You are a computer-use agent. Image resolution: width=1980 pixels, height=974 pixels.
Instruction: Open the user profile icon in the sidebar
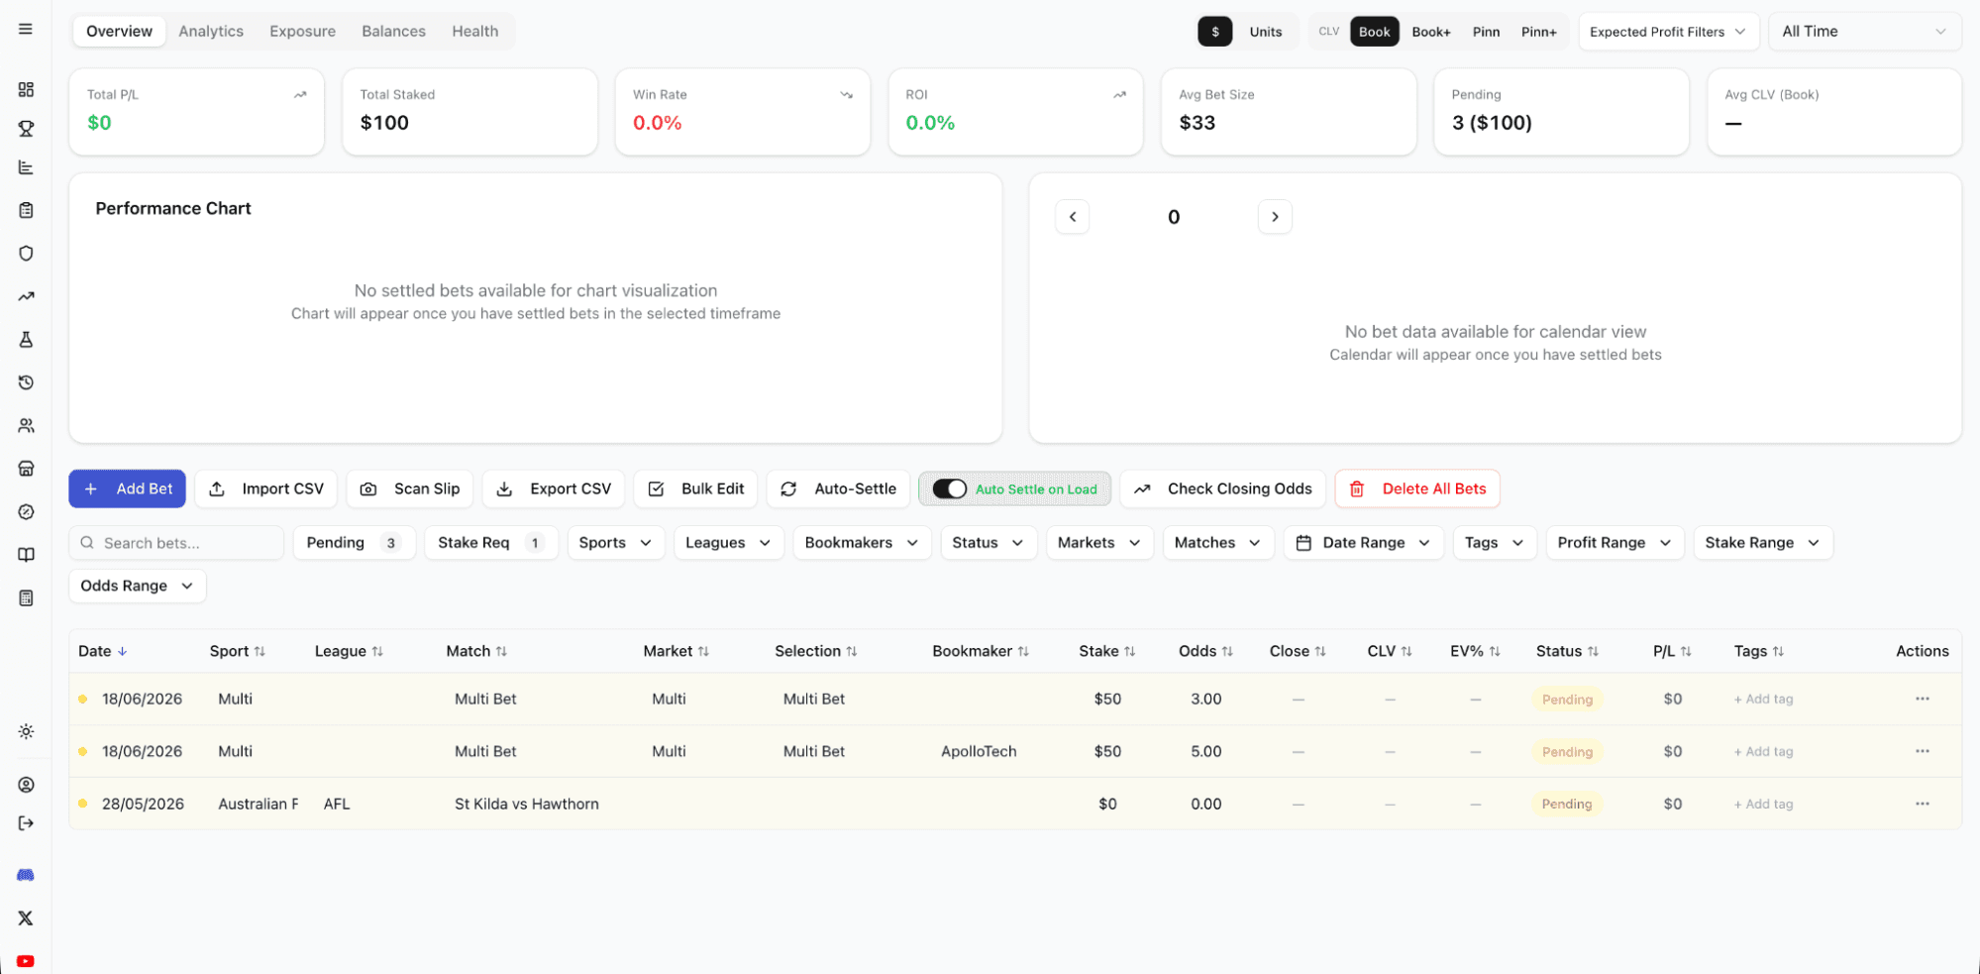26,785
